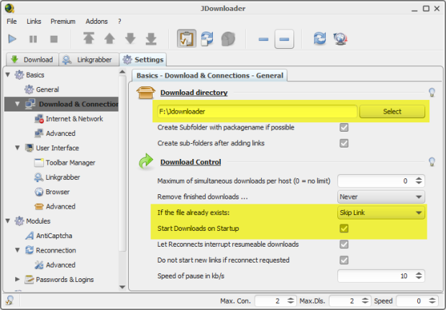This screenshot has width=446, height=310.
Task: Open the help bulb beside Download directory
Action: click(x=432, y=92)
